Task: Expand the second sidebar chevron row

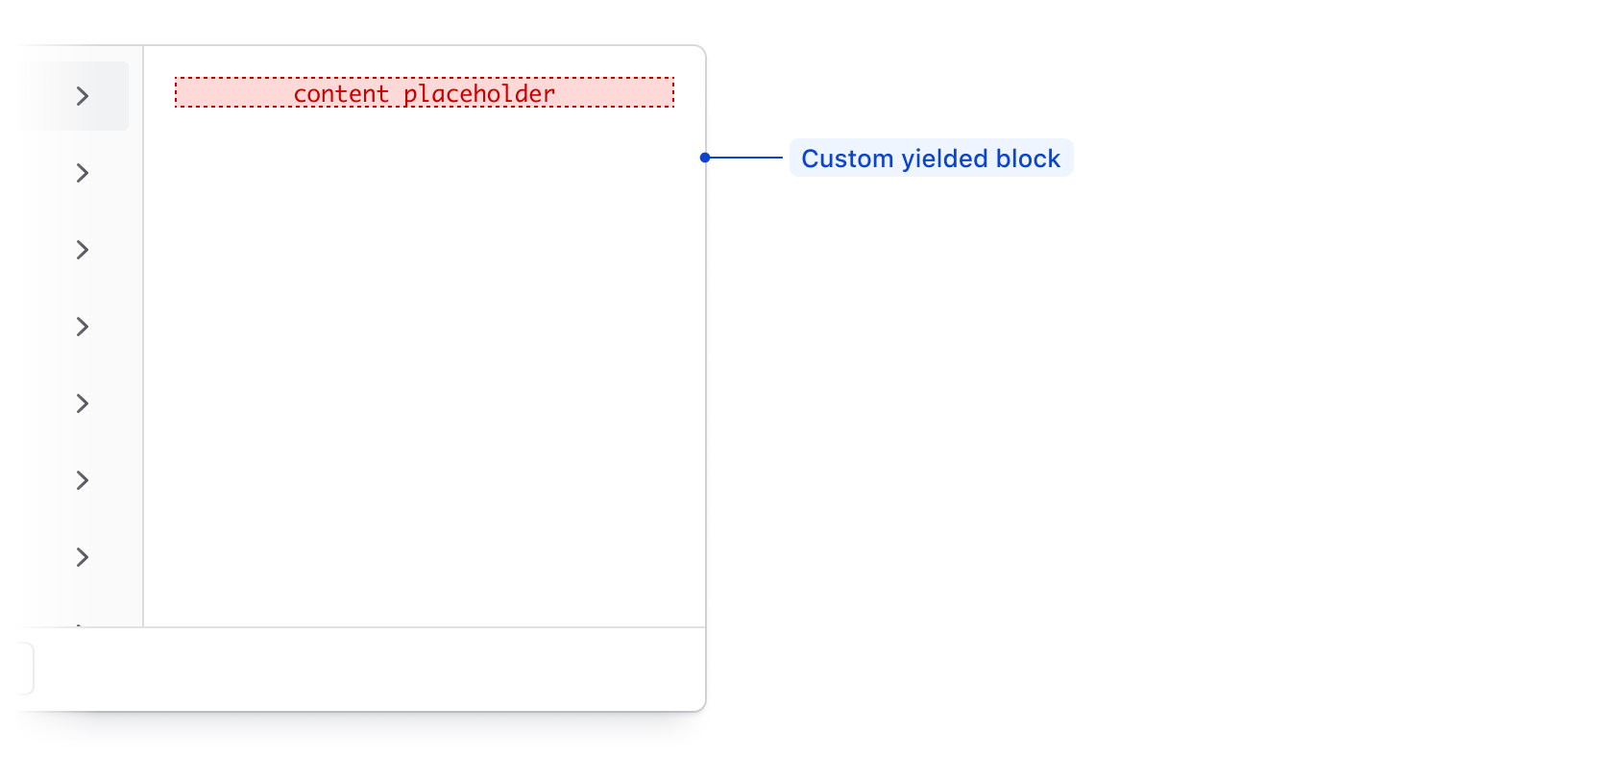Action: click(x=83, y=173)
